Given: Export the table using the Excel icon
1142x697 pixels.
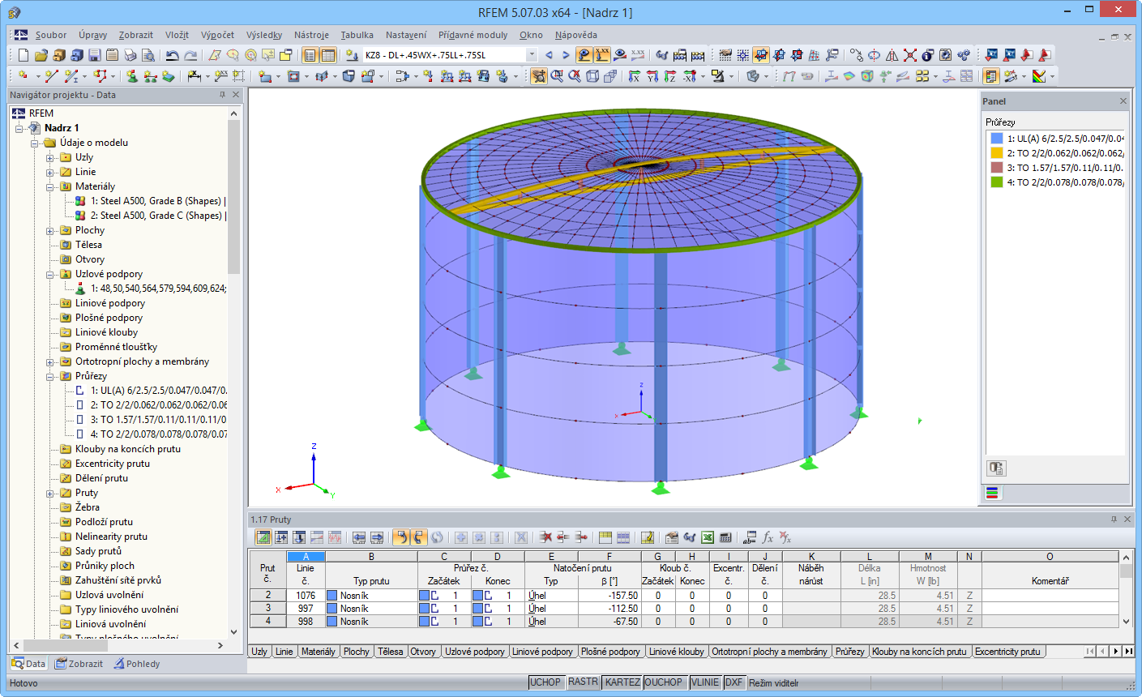Looking at the screenshot, I should click(x=708, y=537).
